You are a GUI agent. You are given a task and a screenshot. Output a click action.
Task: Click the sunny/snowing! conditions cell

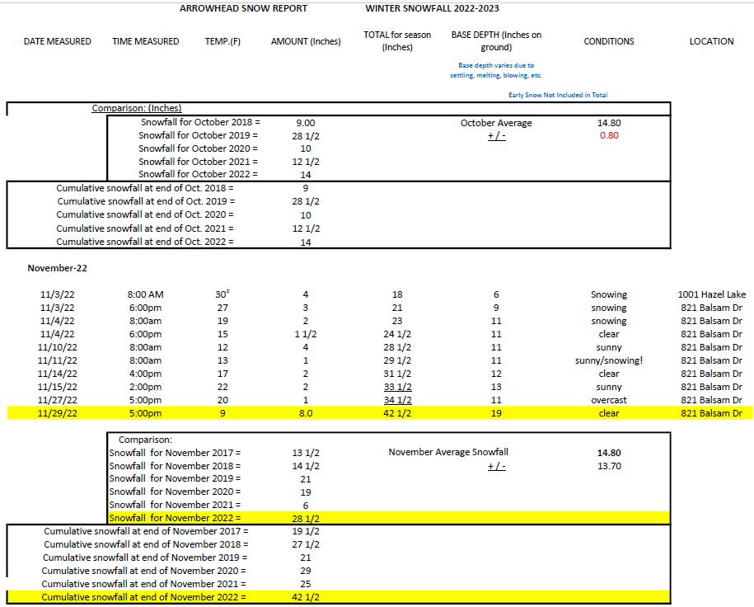[609, 360]
